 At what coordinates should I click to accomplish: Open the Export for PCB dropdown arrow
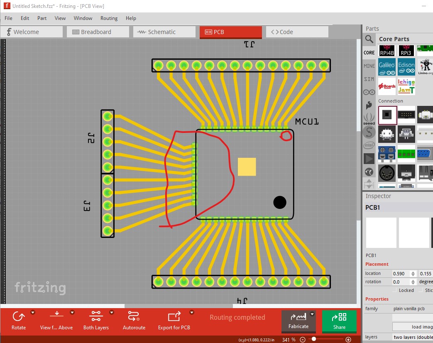click(192, 313)
